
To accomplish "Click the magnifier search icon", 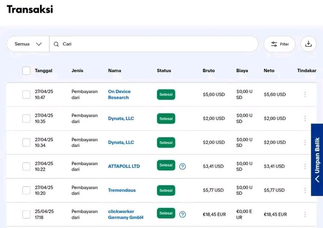I will tap(56, 44).
